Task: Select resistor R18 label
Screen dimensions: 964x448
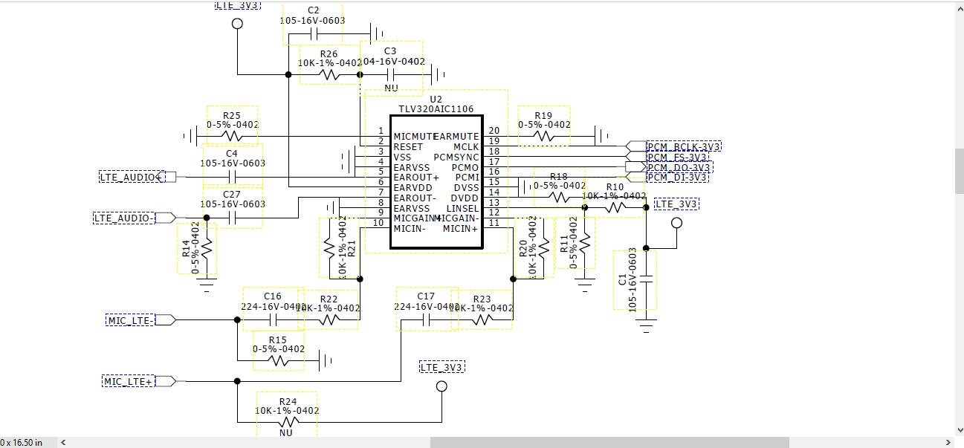Action: 559,177
